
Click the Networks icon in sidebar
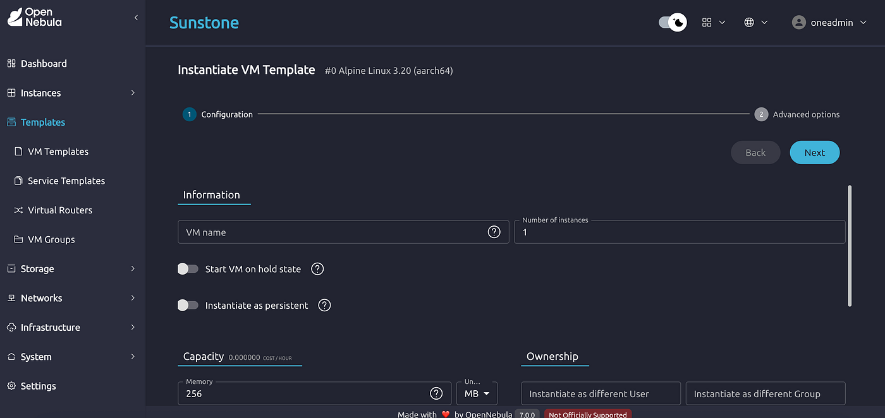tap(11, 298)
